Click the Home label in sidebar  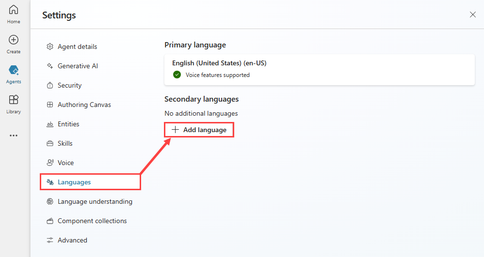14,22
